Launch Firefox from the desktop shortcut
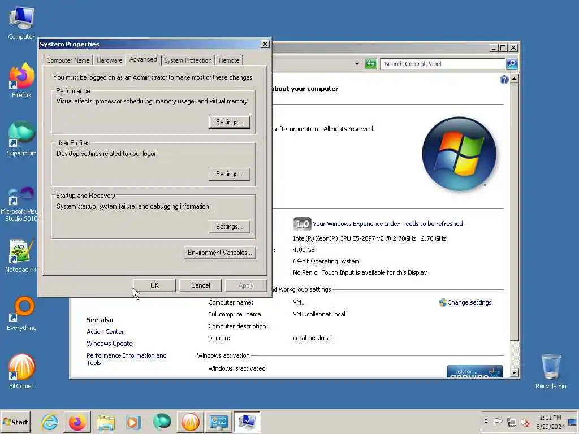Image resolution: width=579 pixels, height=434 pixels. (21, 80)
